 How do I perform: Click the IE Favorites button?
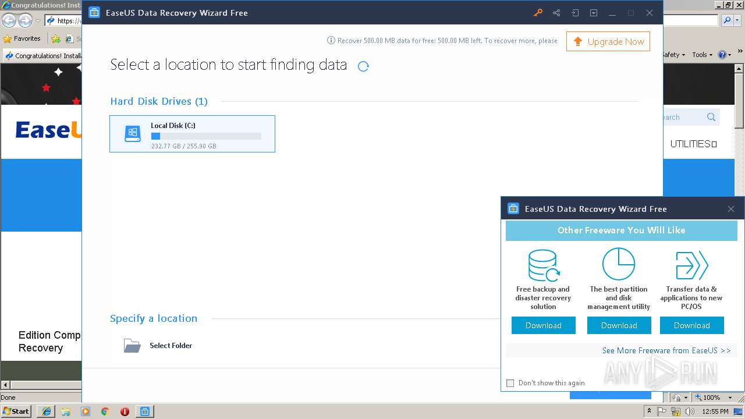pos(22,38)
